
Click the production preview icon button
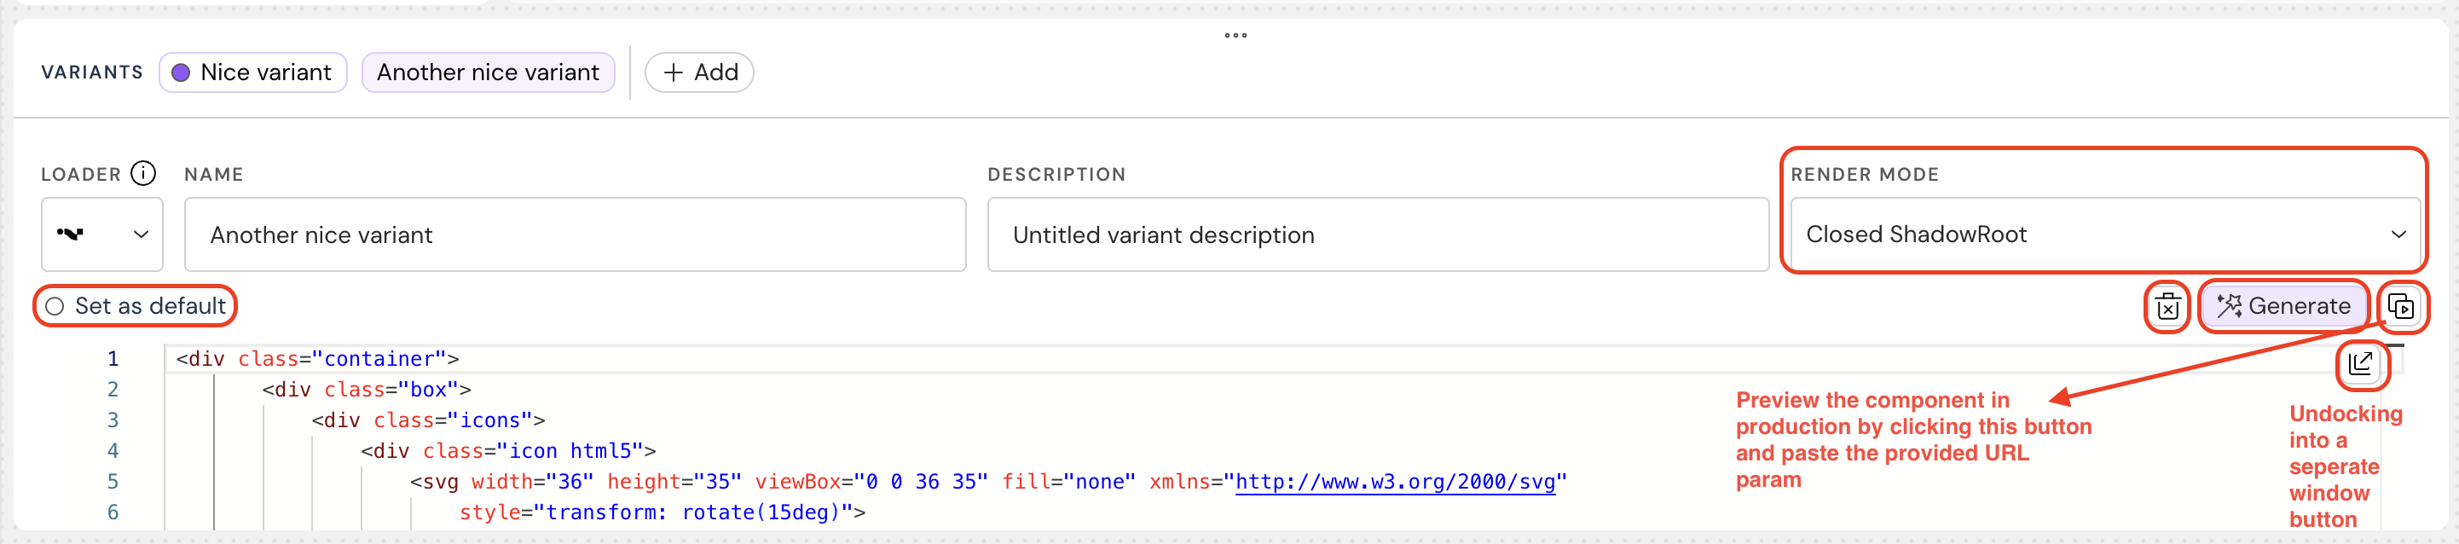pos(2401,306)
